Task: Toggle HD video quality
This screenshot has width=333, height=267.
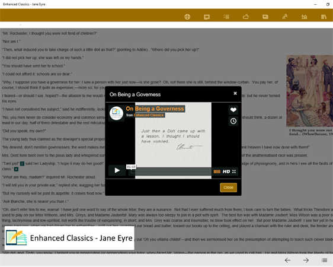Action: [226, 171]
